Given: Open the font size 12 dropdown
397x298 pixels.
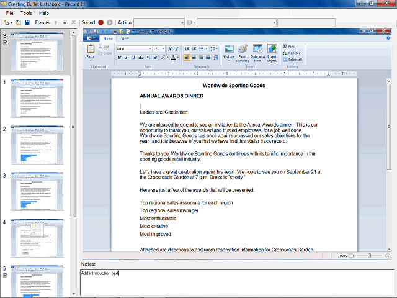Looking at the screenshot, I should (163, 48).
